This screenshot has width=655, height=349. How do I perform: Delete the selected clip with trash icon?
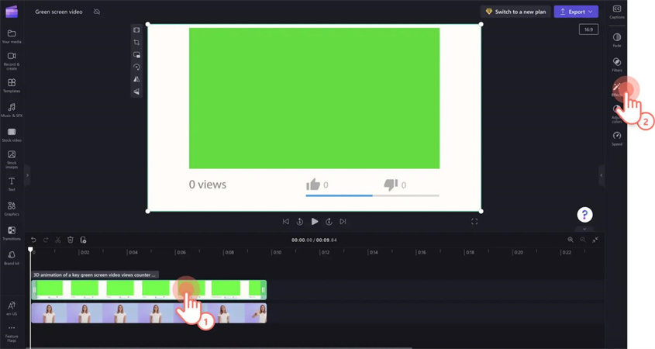[x=71, y=240]
